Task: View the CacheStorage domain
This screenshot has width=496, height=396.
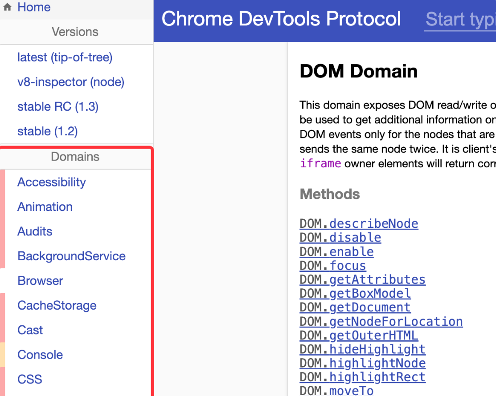Action: click(57, 305)
